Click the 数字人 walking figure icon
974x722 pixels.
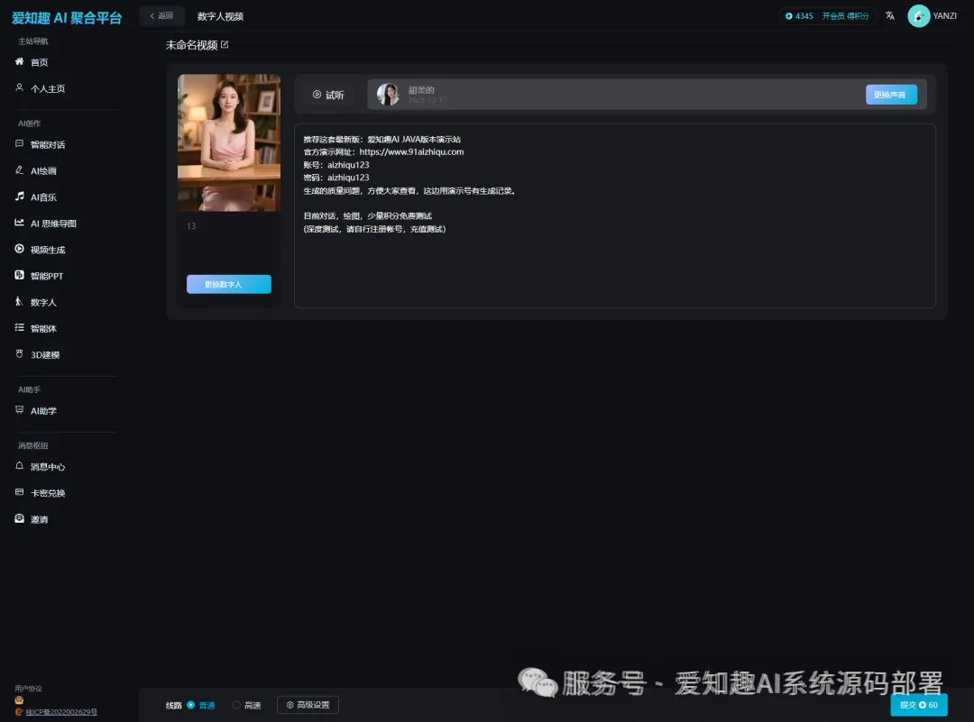19,301
